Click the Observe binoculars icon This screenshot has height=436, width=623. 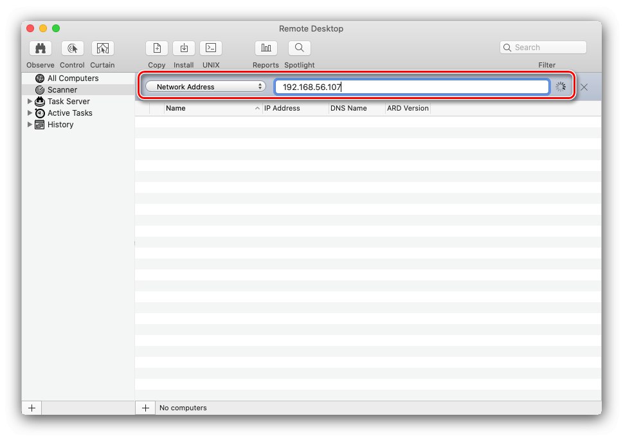pos(41,48)
